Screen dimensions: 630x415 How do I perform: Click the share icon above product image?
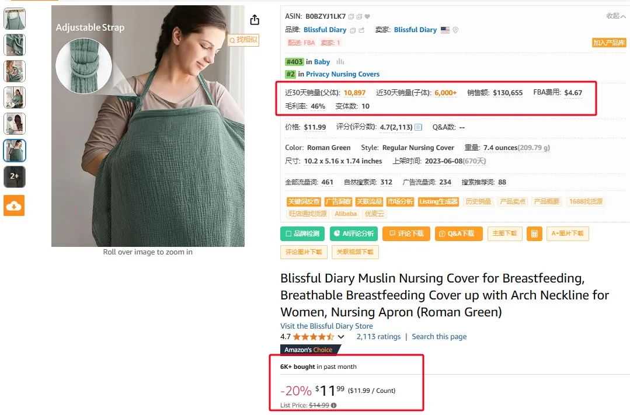tap(255, 20)
